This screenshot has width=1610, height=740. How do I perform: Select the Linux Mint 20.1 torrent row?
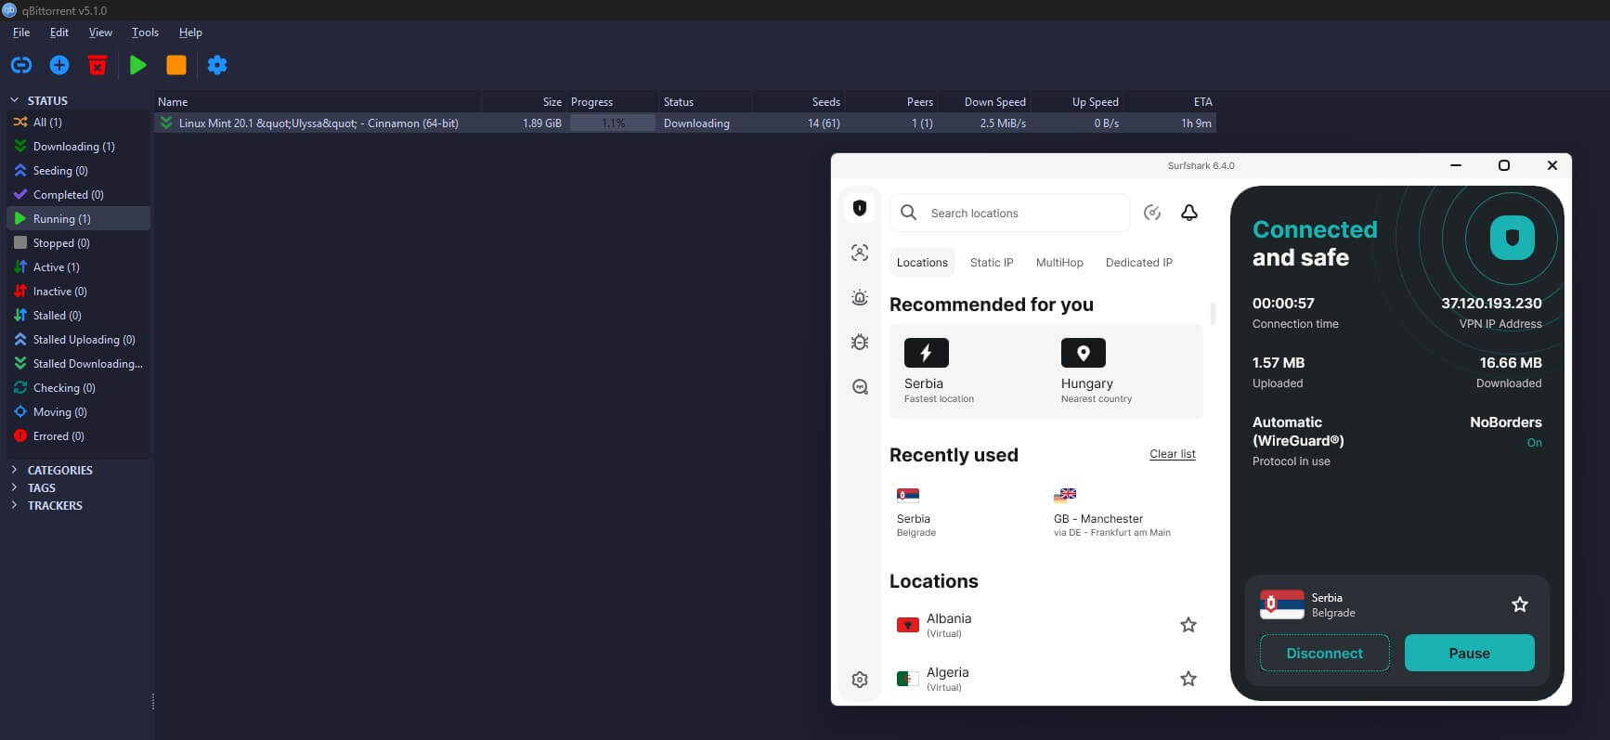(x=685, y=123)
